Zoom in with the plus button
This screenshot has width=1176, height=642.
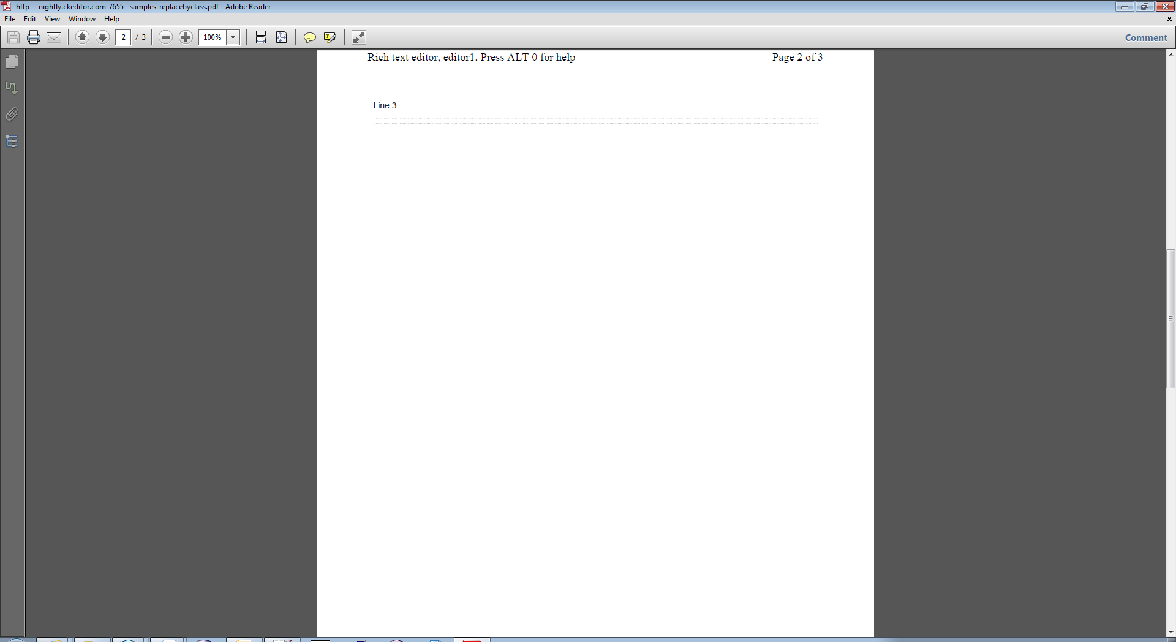click(x=186, y=37)
